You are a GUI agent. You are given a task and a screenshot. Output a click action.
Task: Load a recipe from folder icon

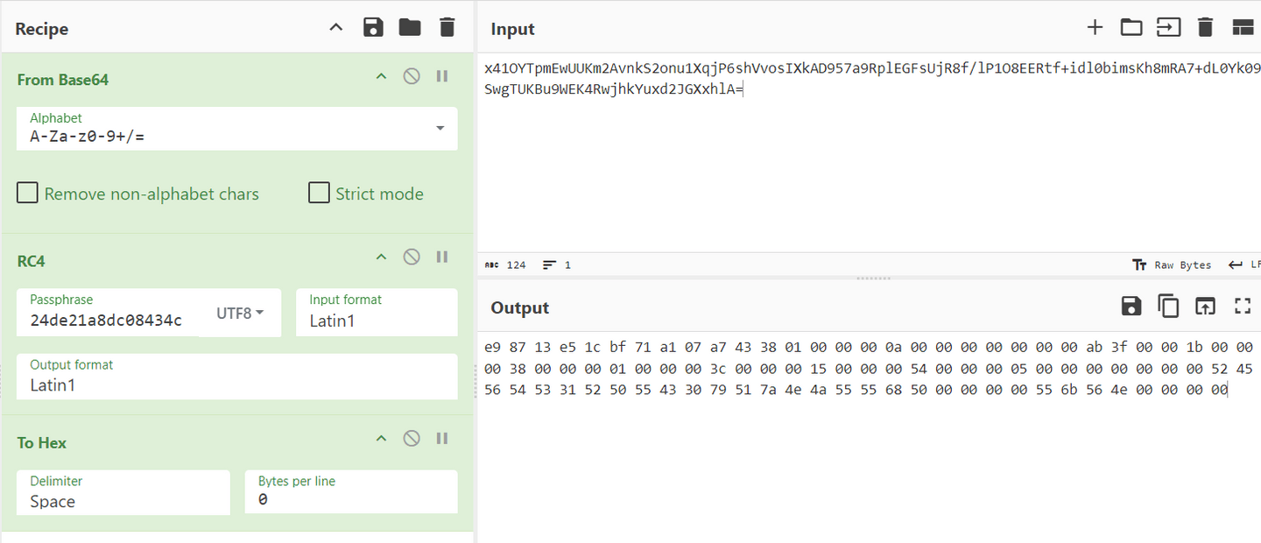pos(410,28)
